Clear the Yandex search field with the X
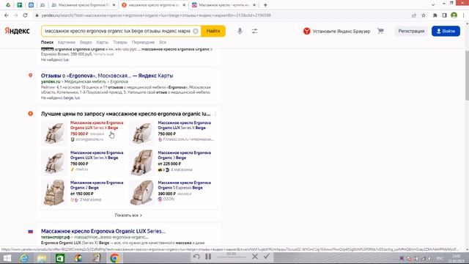Screen dimensions: 469x264 click(x=196, y=31)
